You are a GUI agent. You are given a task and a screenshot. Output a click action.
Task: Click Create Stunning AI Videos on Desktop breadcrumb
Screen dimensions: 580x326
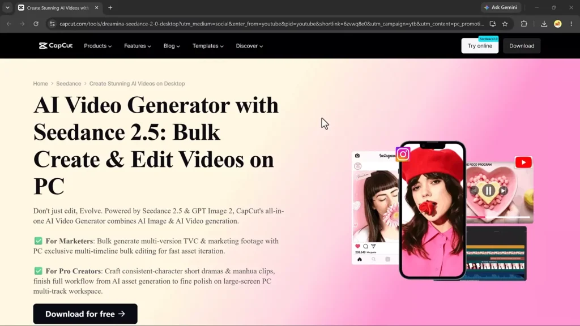click(x=137, y=84)
